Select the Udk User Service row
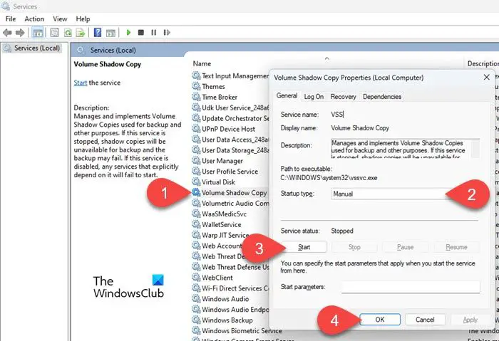The image size is (499, 341). coord(230,107)
